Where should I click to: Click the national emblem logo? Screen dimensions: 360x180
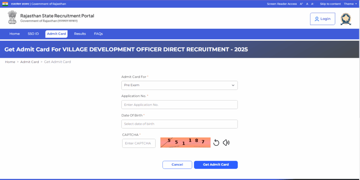12,18
